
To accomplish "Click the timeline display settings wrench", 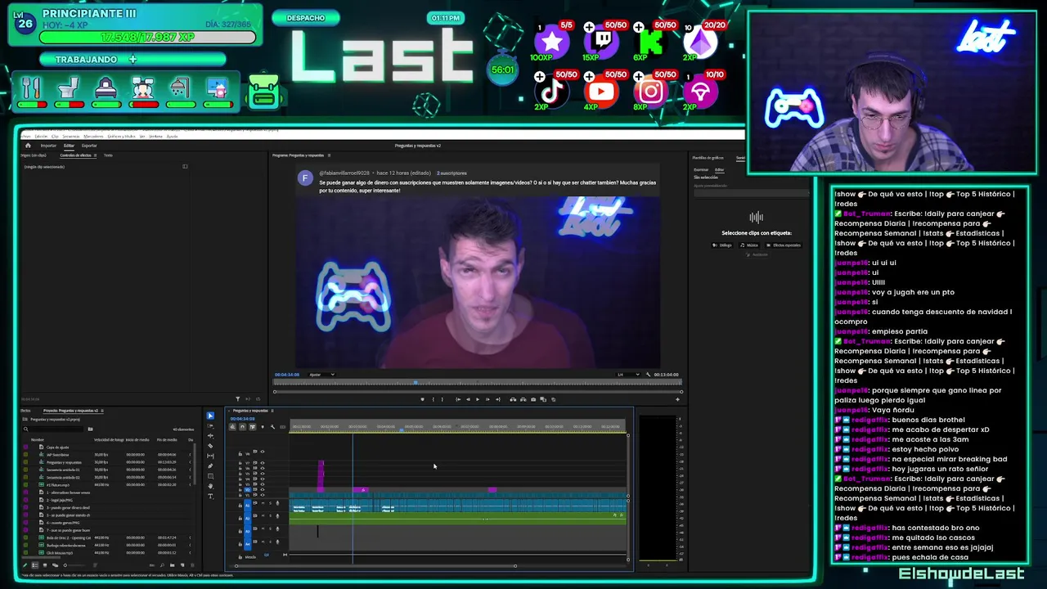I will [x=272, y=427].
